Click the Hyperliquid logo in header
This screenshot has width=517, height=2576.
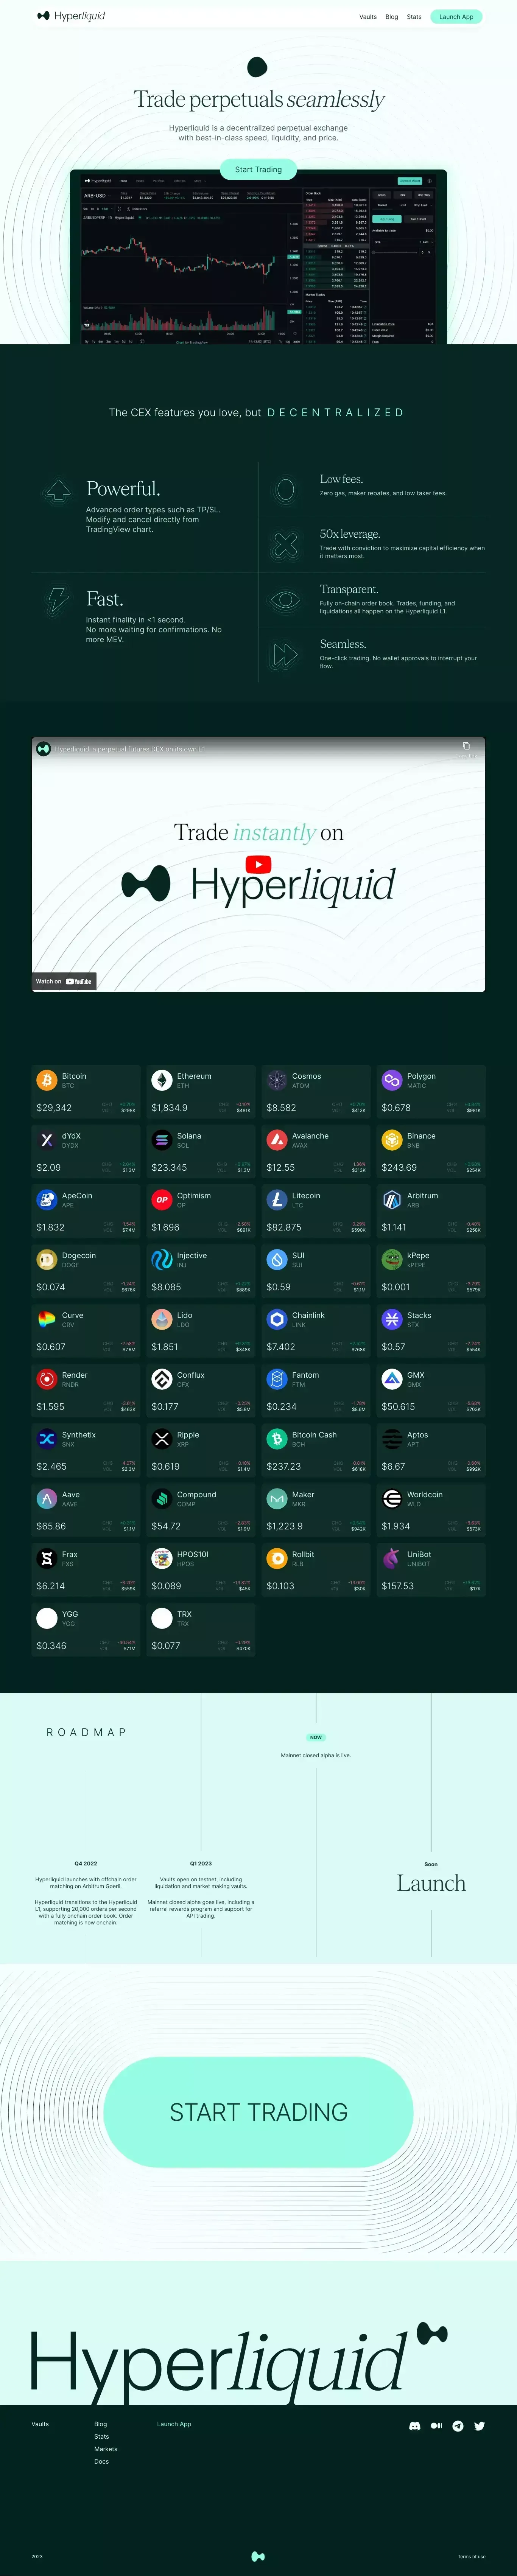pos(71,16)
